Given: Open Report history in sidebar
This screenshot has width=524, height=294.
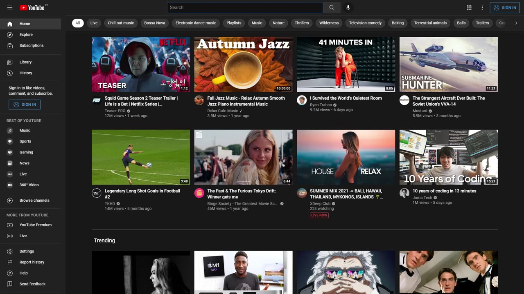Looking at the screenshot, I should [x=31, y=262].
